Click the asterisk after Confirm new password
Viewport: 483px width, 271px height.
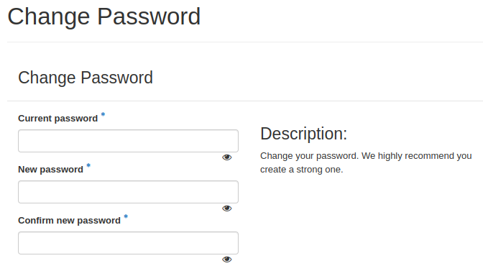[126, 217]
